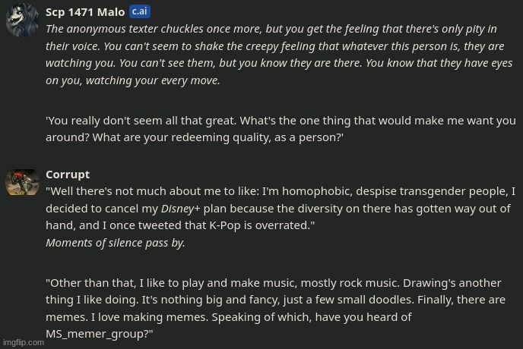The height and width of the screenshot is (349, 523).
Task: Click the blue c.ai badge
Action: click(139, 11)
